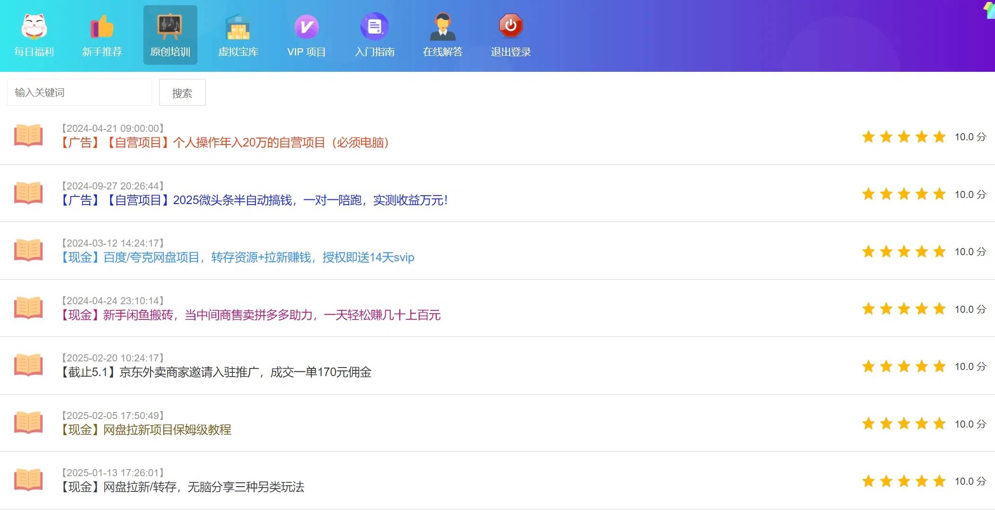Click 10.0 分 score on 保姆级教程 row

(x=970, y=424)
